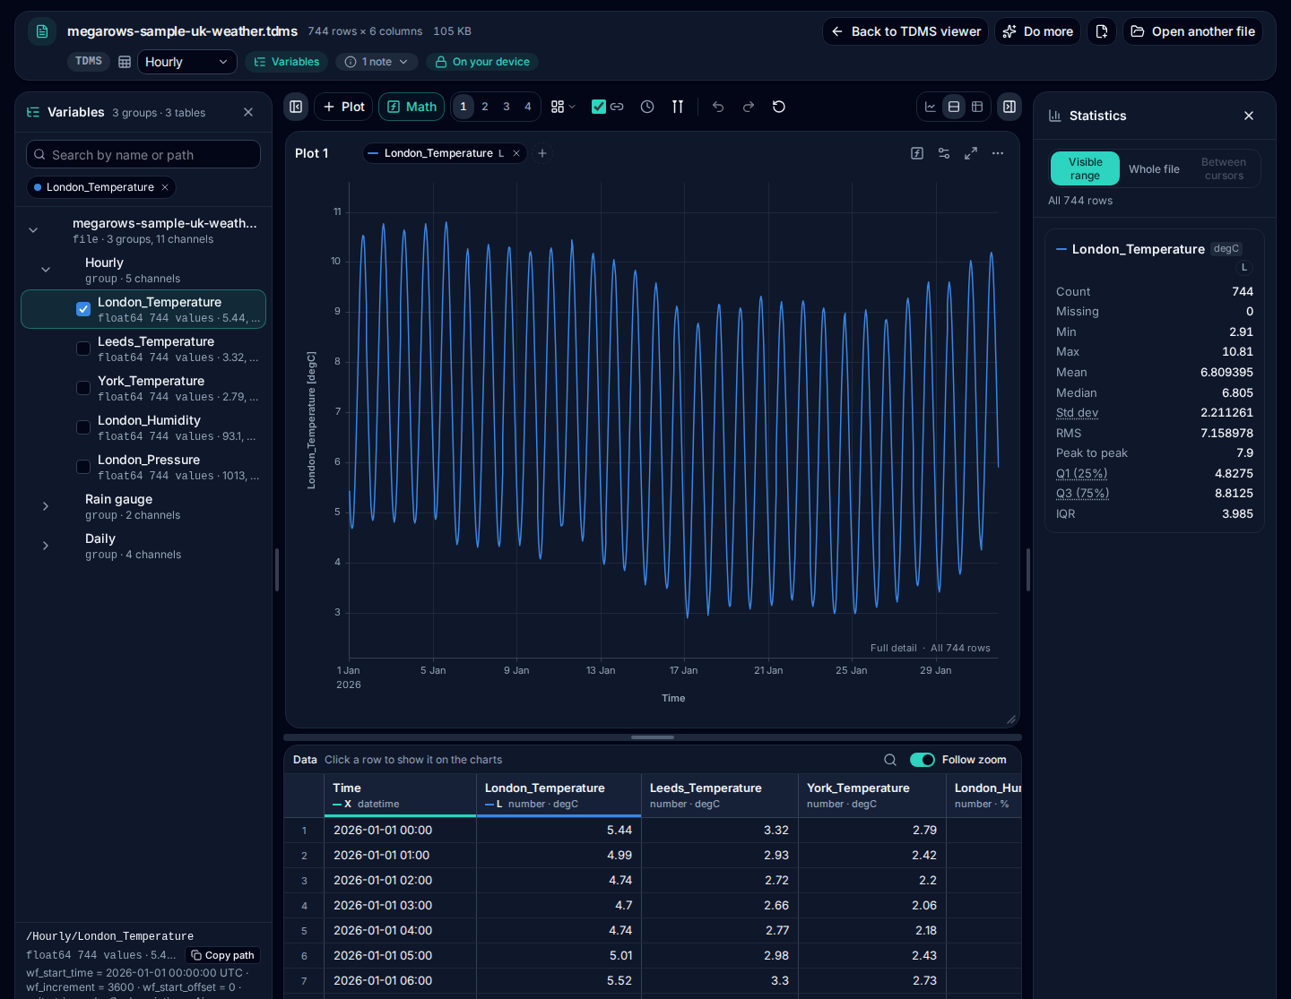1291x999 pixels.
Task: Open Plot 1 settings sliders icon
Action: pos(944,153)
